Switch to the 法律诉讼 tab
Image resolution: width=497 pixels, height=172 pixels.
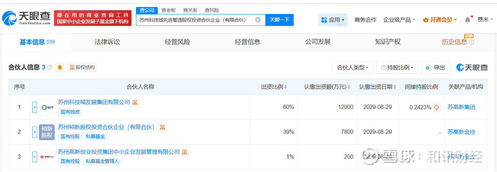pyautogui.click(x=107, y=42)
